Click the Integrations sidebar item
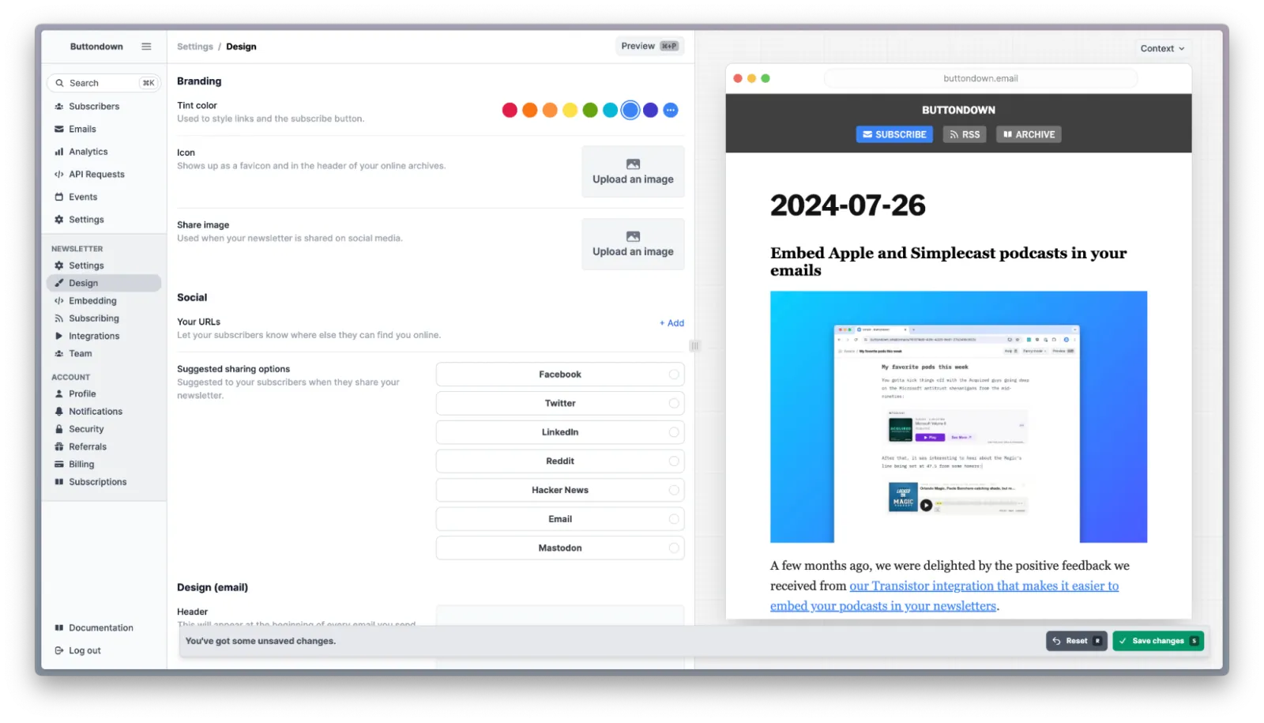The width and height of the screenshot is (1264, 723). pos(93,336)
